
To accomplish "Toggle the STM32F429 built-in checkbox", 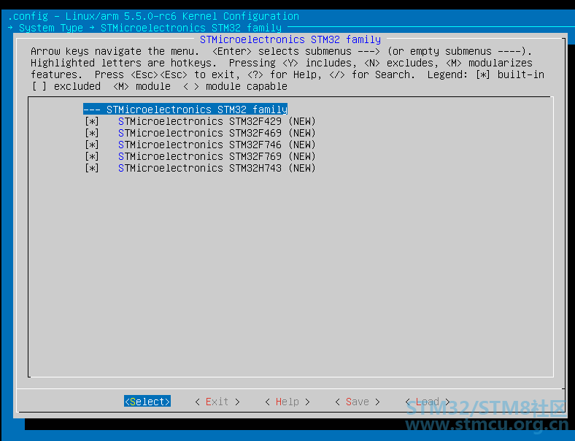I will coord(92,121).
